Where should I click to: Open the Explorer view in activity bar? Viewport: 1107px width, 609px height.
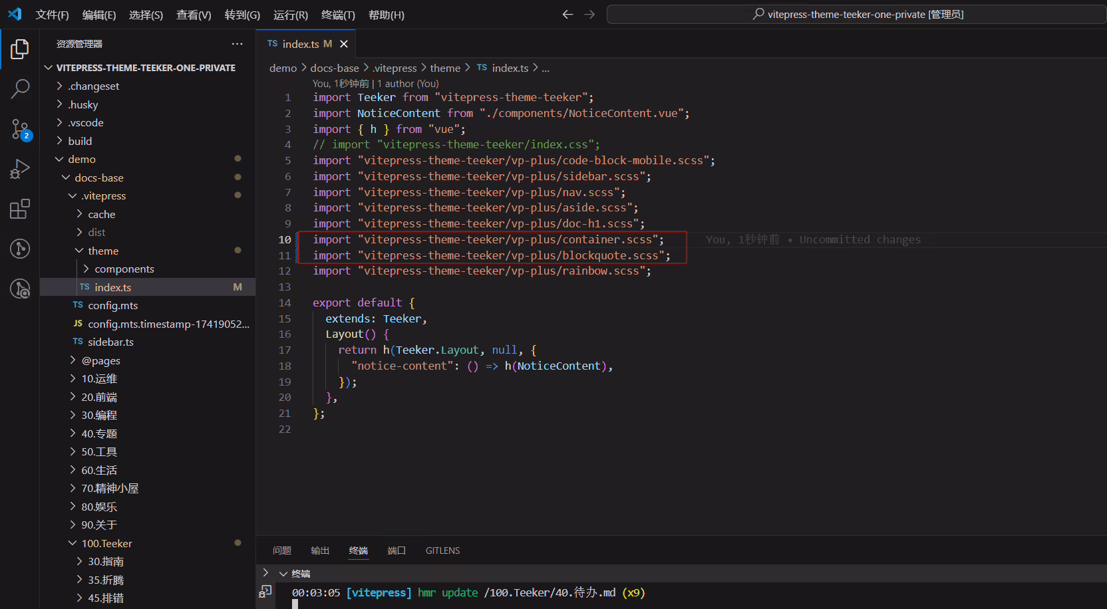click(x=20, y=49)
